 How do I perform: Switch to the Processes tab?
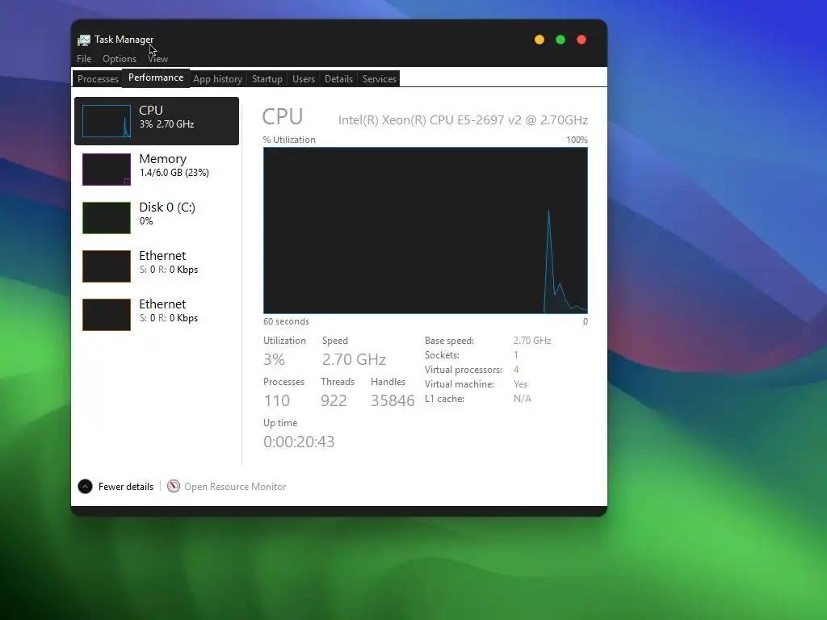click(x=98, y=79)
